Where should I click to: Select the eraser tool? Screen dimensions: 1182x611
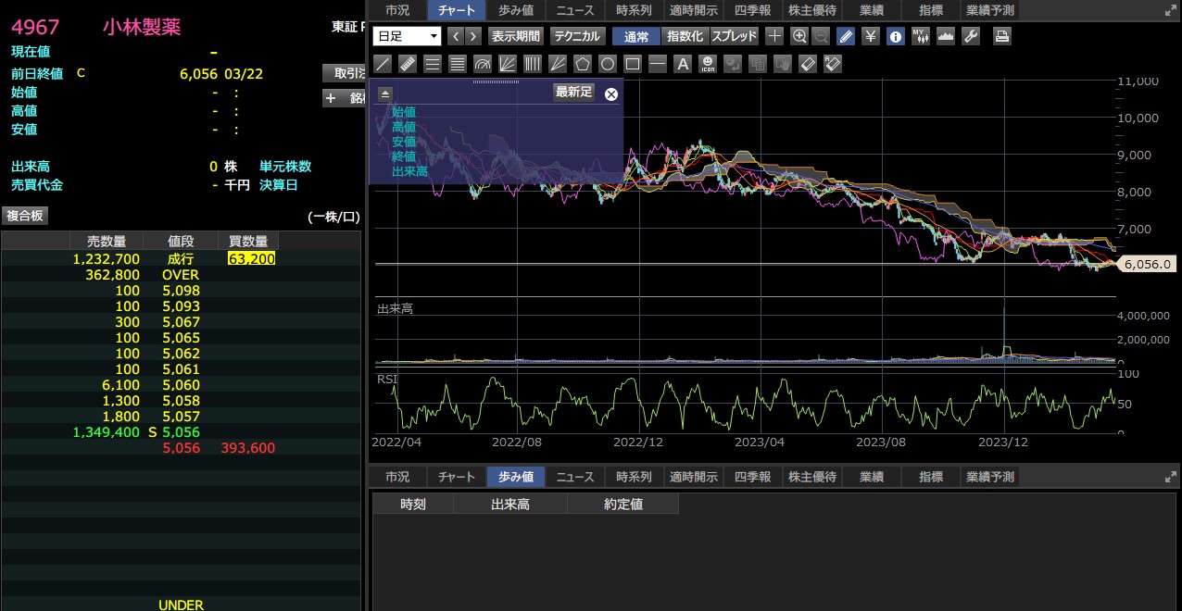pos(807,64)
